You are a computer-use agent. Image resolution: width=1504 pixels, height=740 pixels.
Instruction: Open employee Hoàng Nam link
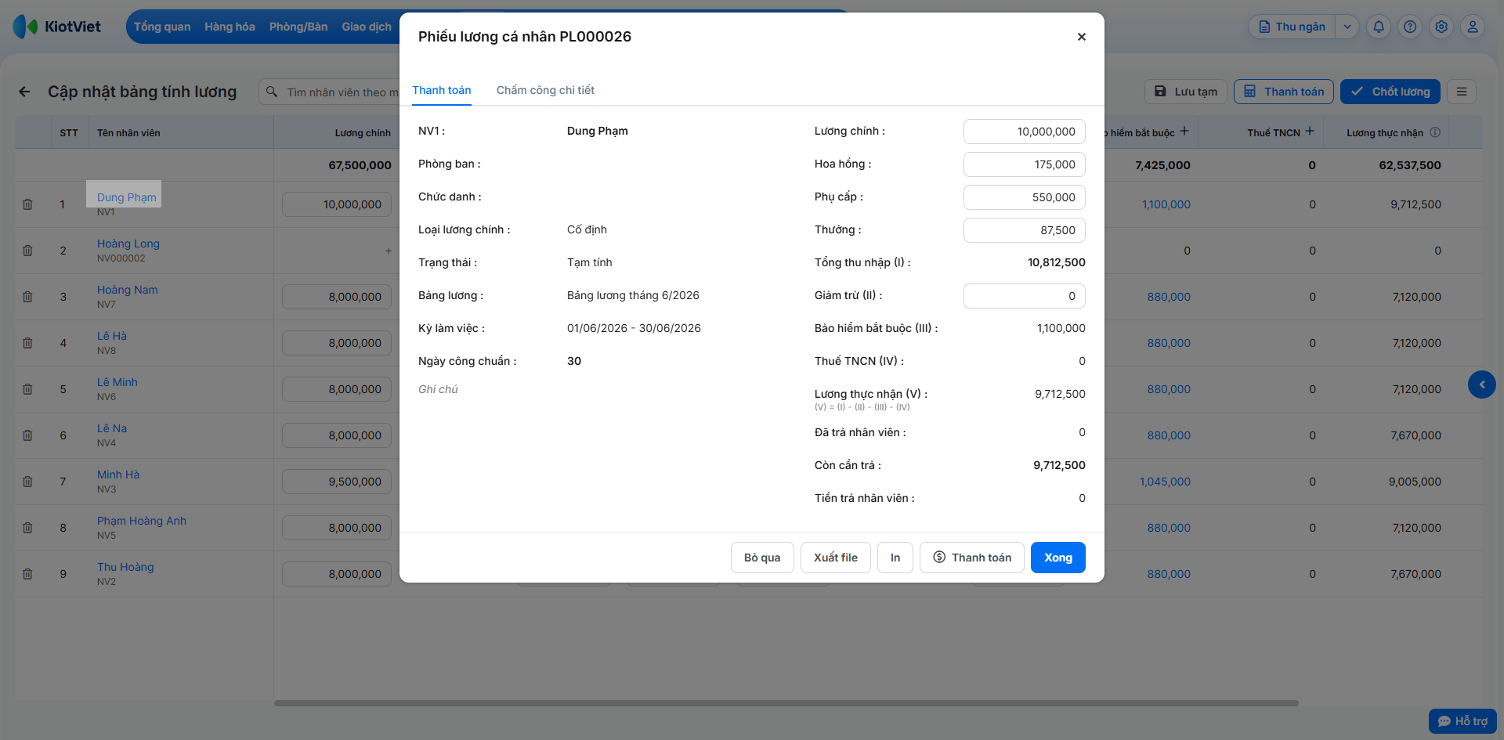click(128, 290)
